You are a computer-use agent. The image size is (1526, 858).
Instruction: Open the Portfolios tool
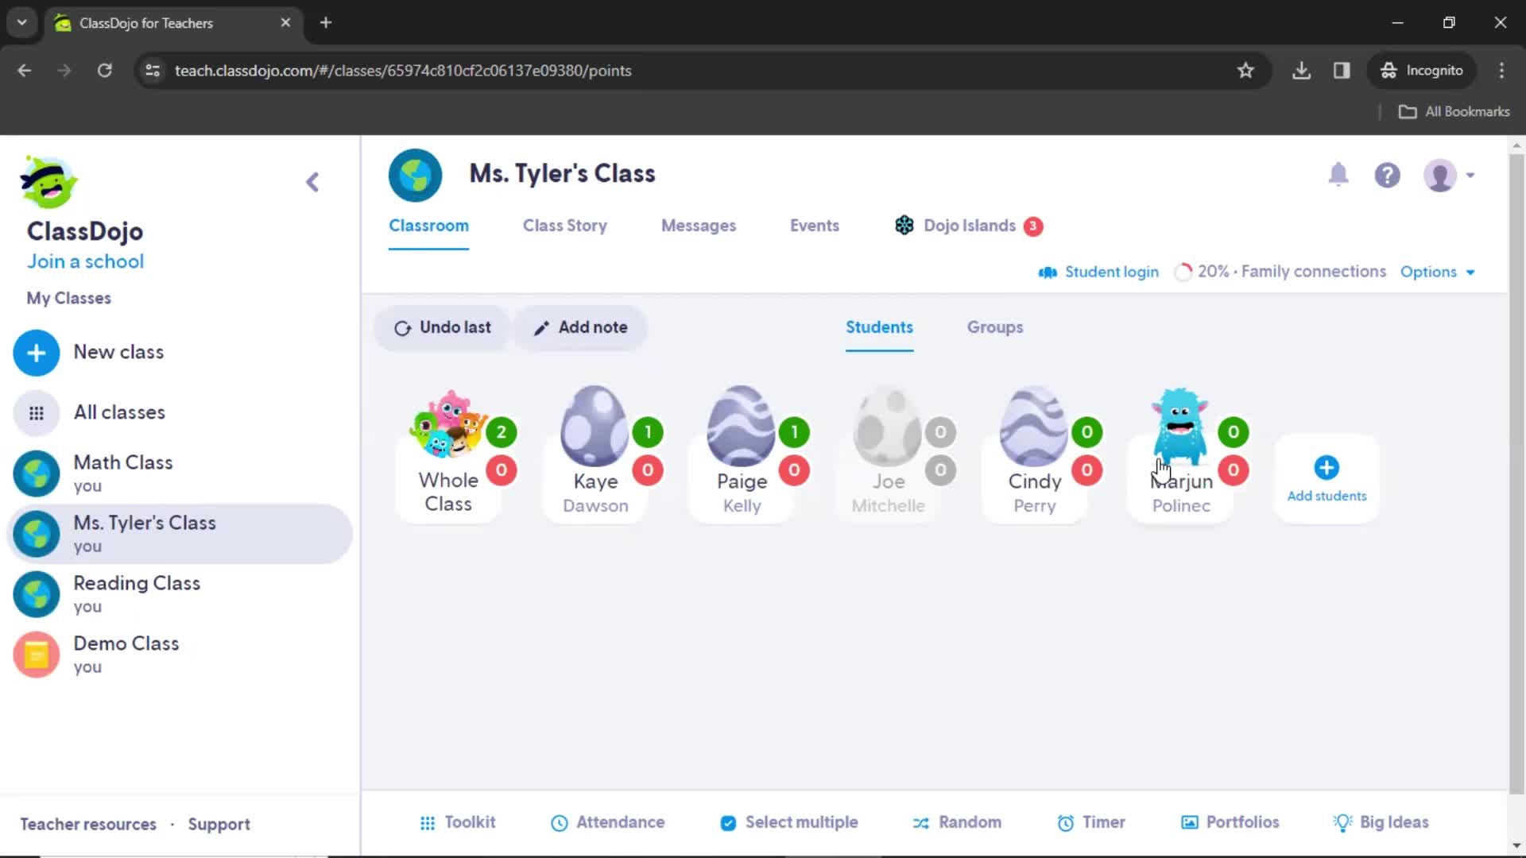[x=1233, y=822]
